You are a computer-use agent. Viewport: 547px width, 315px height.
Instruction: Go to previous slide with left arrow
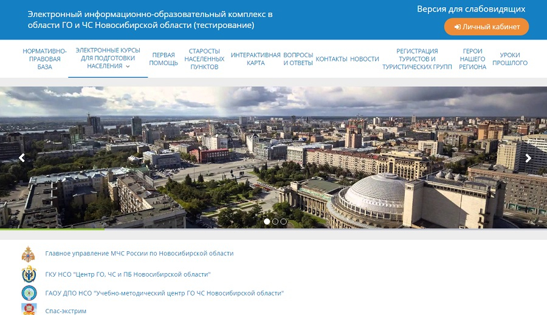coord(22,158)
